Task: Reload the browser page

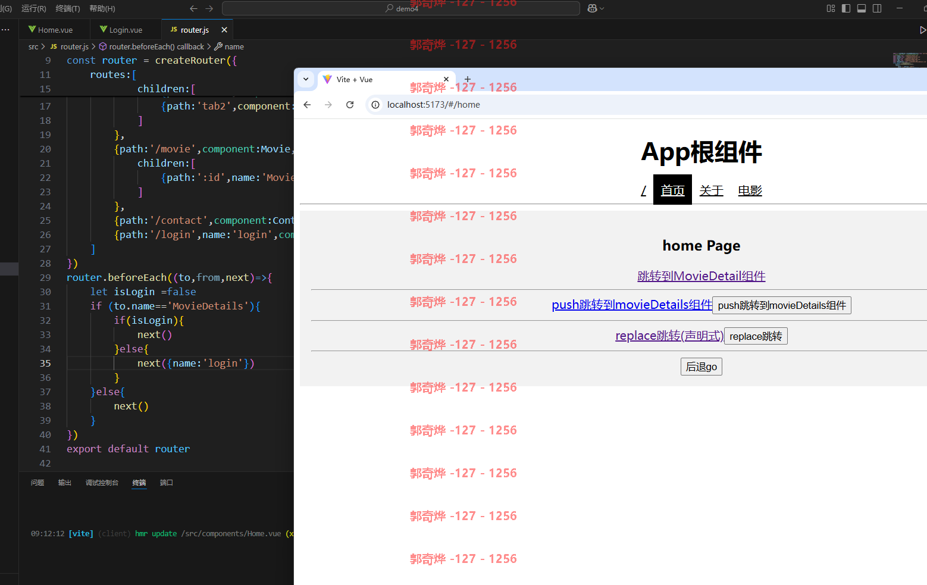Action: [x=350, y=105]
